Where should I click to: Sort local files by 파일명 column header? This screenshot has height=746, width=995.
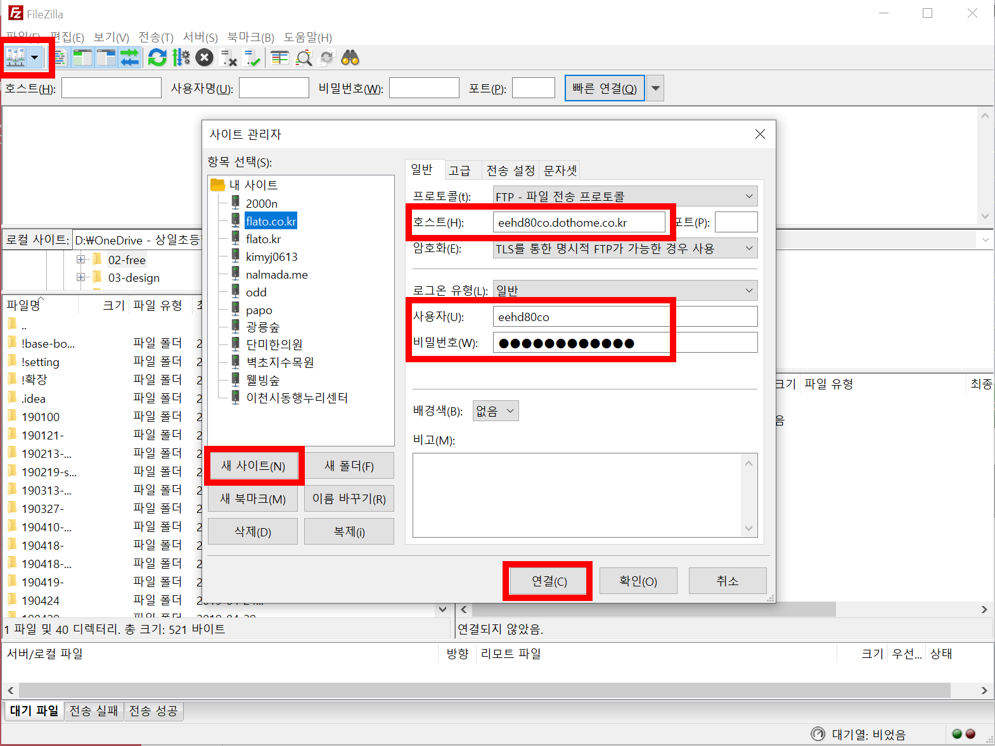[41, 305]
